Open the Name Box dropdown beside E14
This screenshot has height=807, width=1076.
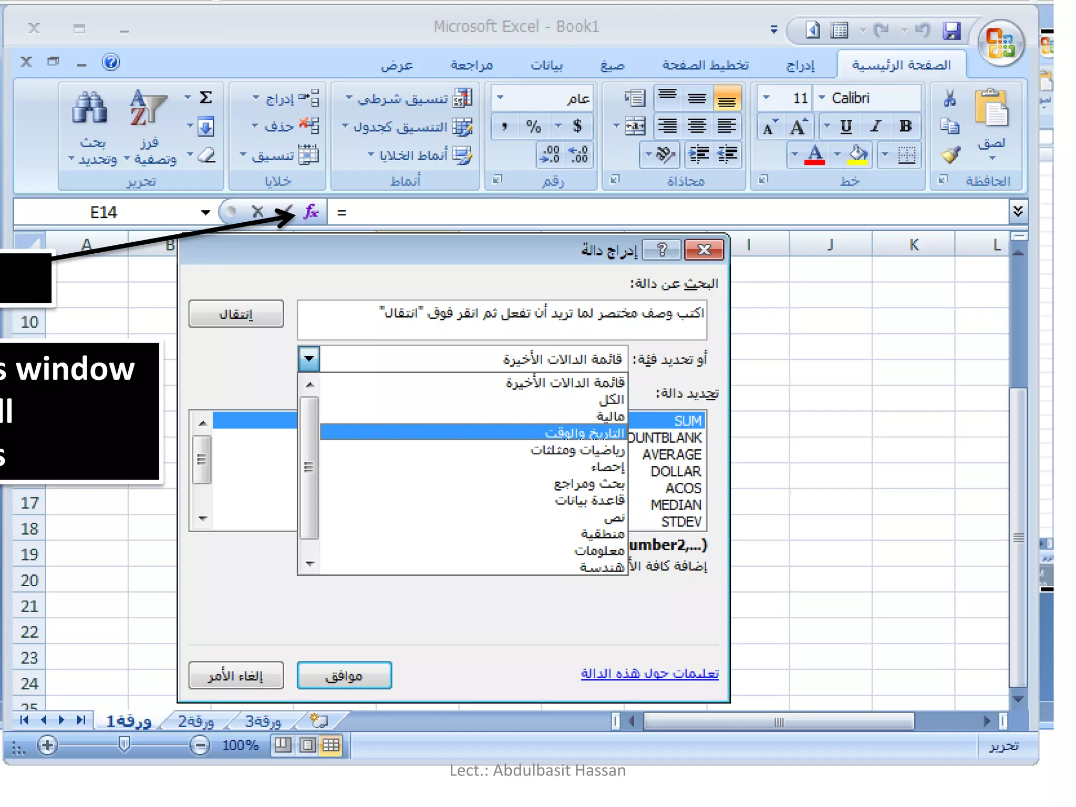coord(205,212)
